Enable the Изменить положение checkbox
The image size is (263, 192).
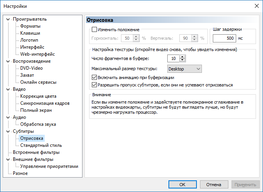[94, 30]
